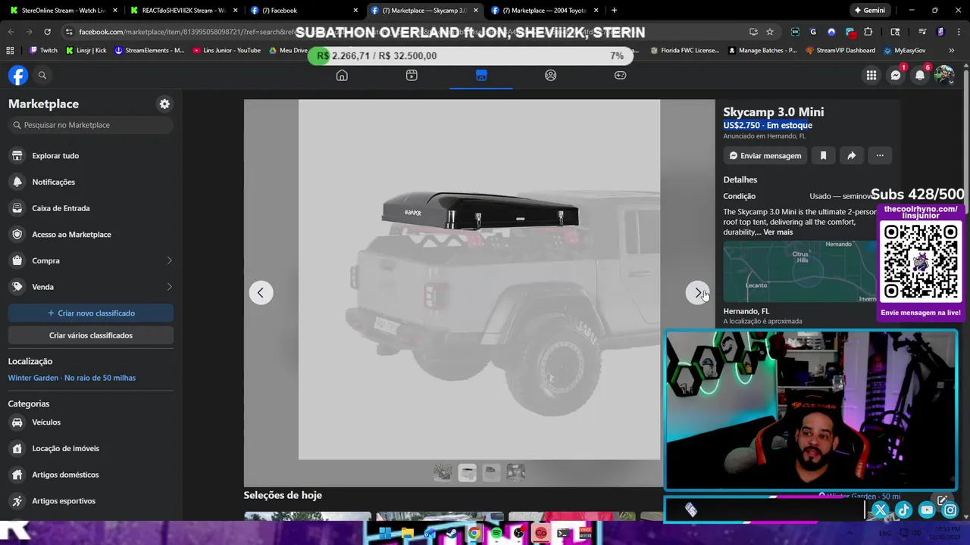This screenshot has width=970, height=545.
Task: Open the Facebook menu grid icon
Action: [x=871, y=75]
